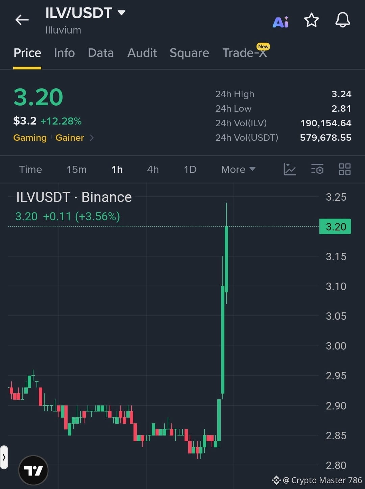Click the 3.00 price axis label
The height and width of the screenshot is (489, 365).
336,346
